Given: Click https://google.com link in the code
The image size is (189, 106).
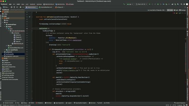Looking at the screenshot, I should coord(71,70).
